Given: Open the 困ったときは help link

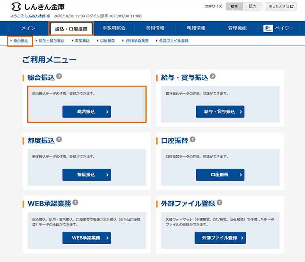Looking at the screenshot, I should (x=281, y=6).
